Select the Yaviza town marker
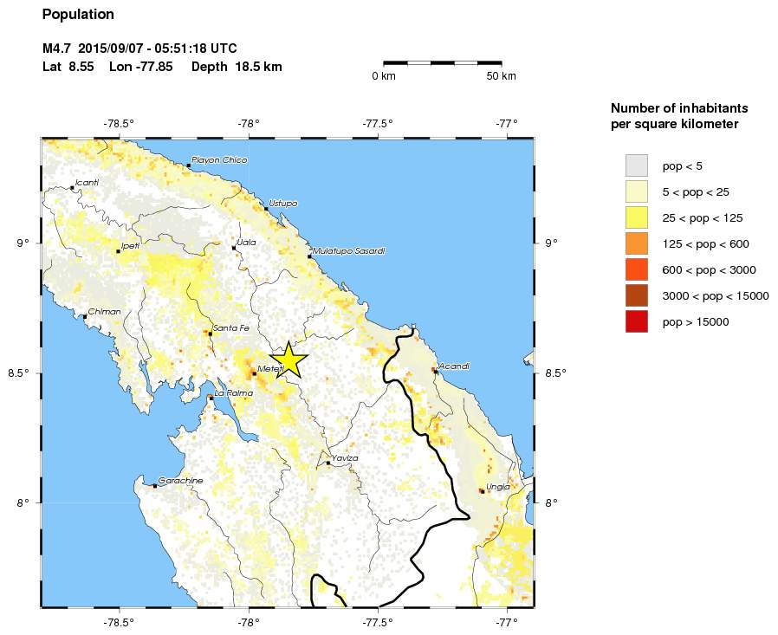 coord(328,463)
